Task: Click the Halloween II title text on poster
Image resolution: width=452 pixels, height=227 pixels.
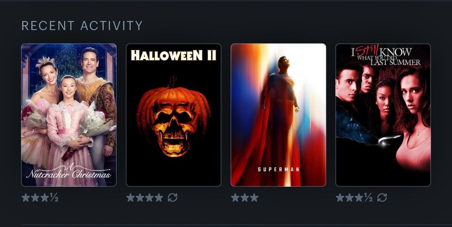Action: point(174,55)
